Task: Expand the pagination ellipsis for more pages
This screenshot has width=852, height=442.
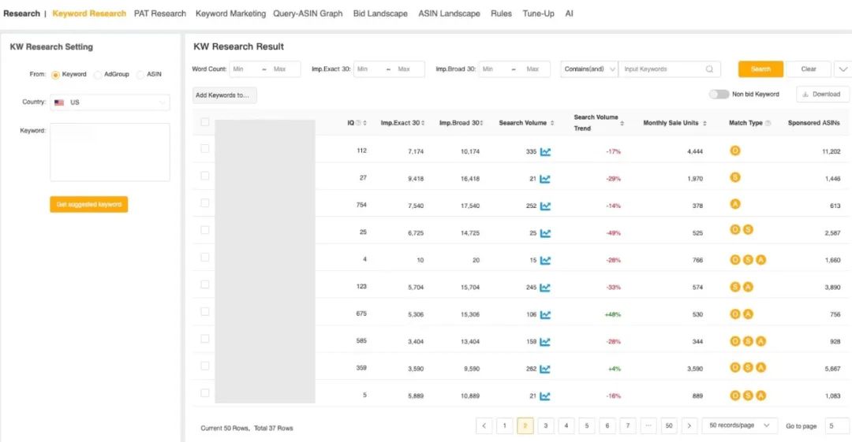Action: [648, 425]
